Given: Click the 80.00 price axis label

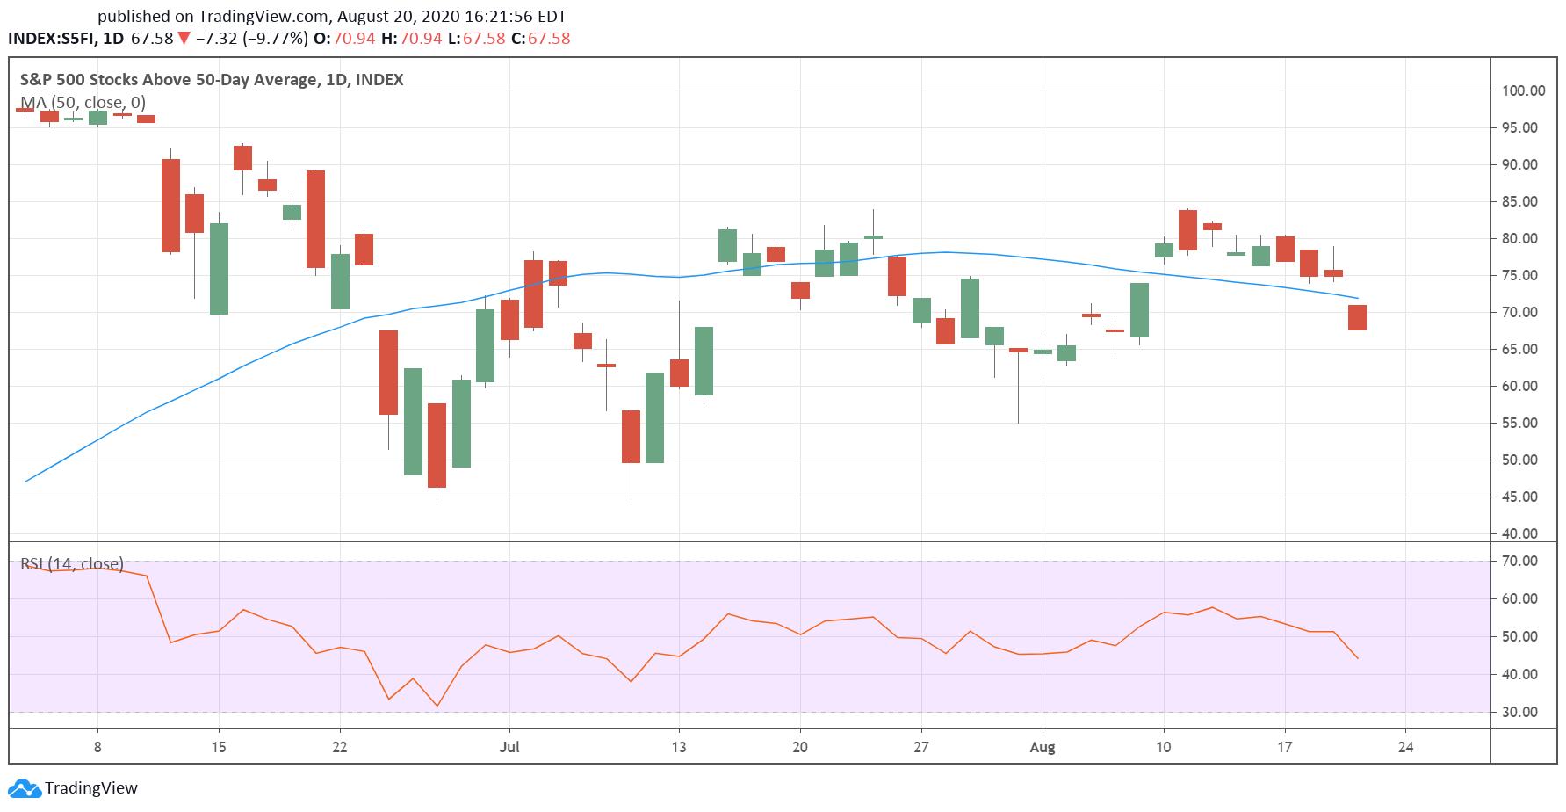Looking at the screenshot, I should tap(1520, 238).
